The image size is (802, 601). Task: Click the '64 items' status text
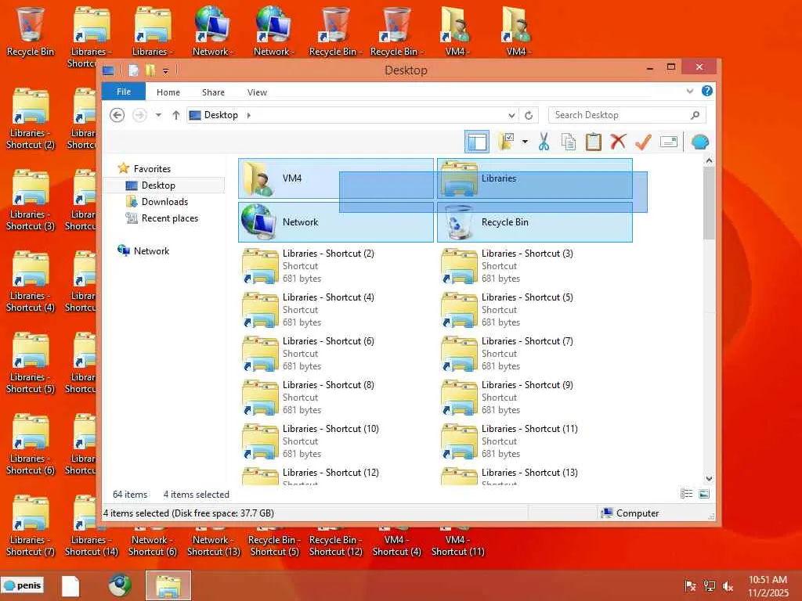(130, 495)
